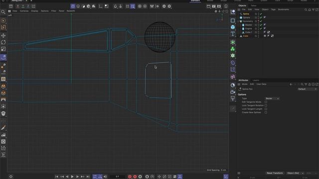Screen dimensions: 319x179
Task: Go to the start of the animation
Action: pos(57,177)
